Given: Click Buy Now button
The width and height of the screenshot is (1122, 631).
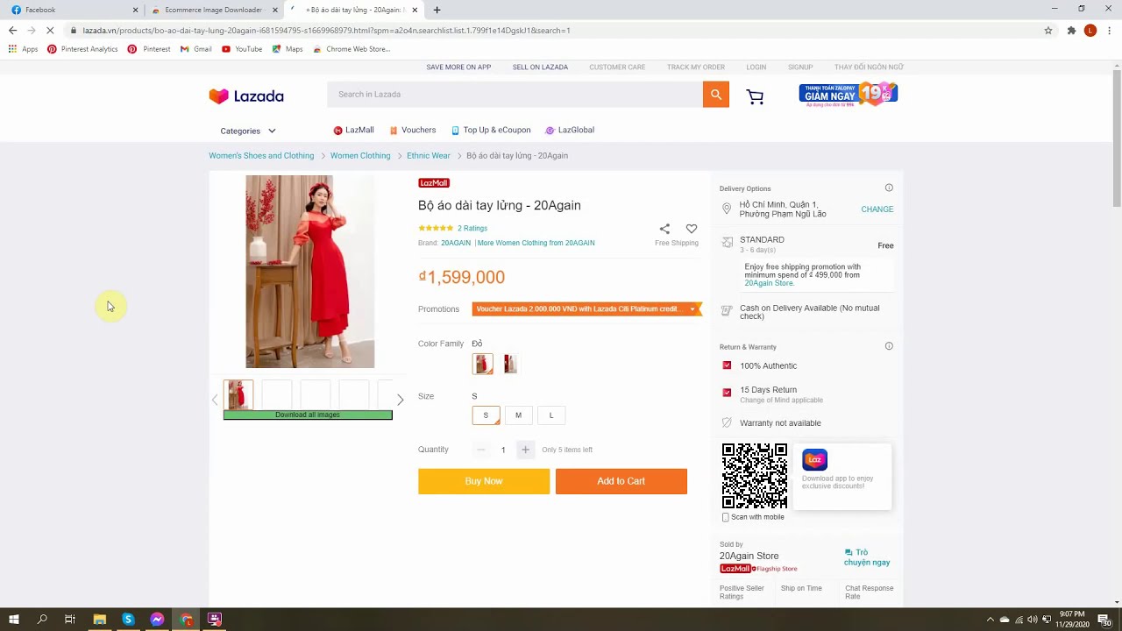Looking at the screenshot, I should point(484,481).
